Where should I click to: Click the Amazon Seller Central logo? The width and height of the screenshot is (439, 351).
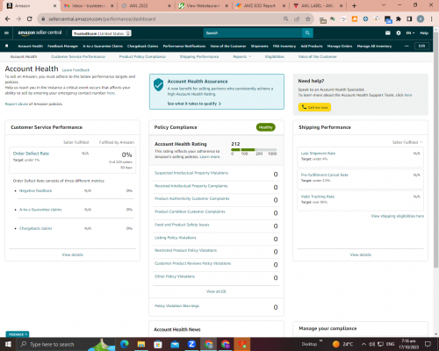40,32
